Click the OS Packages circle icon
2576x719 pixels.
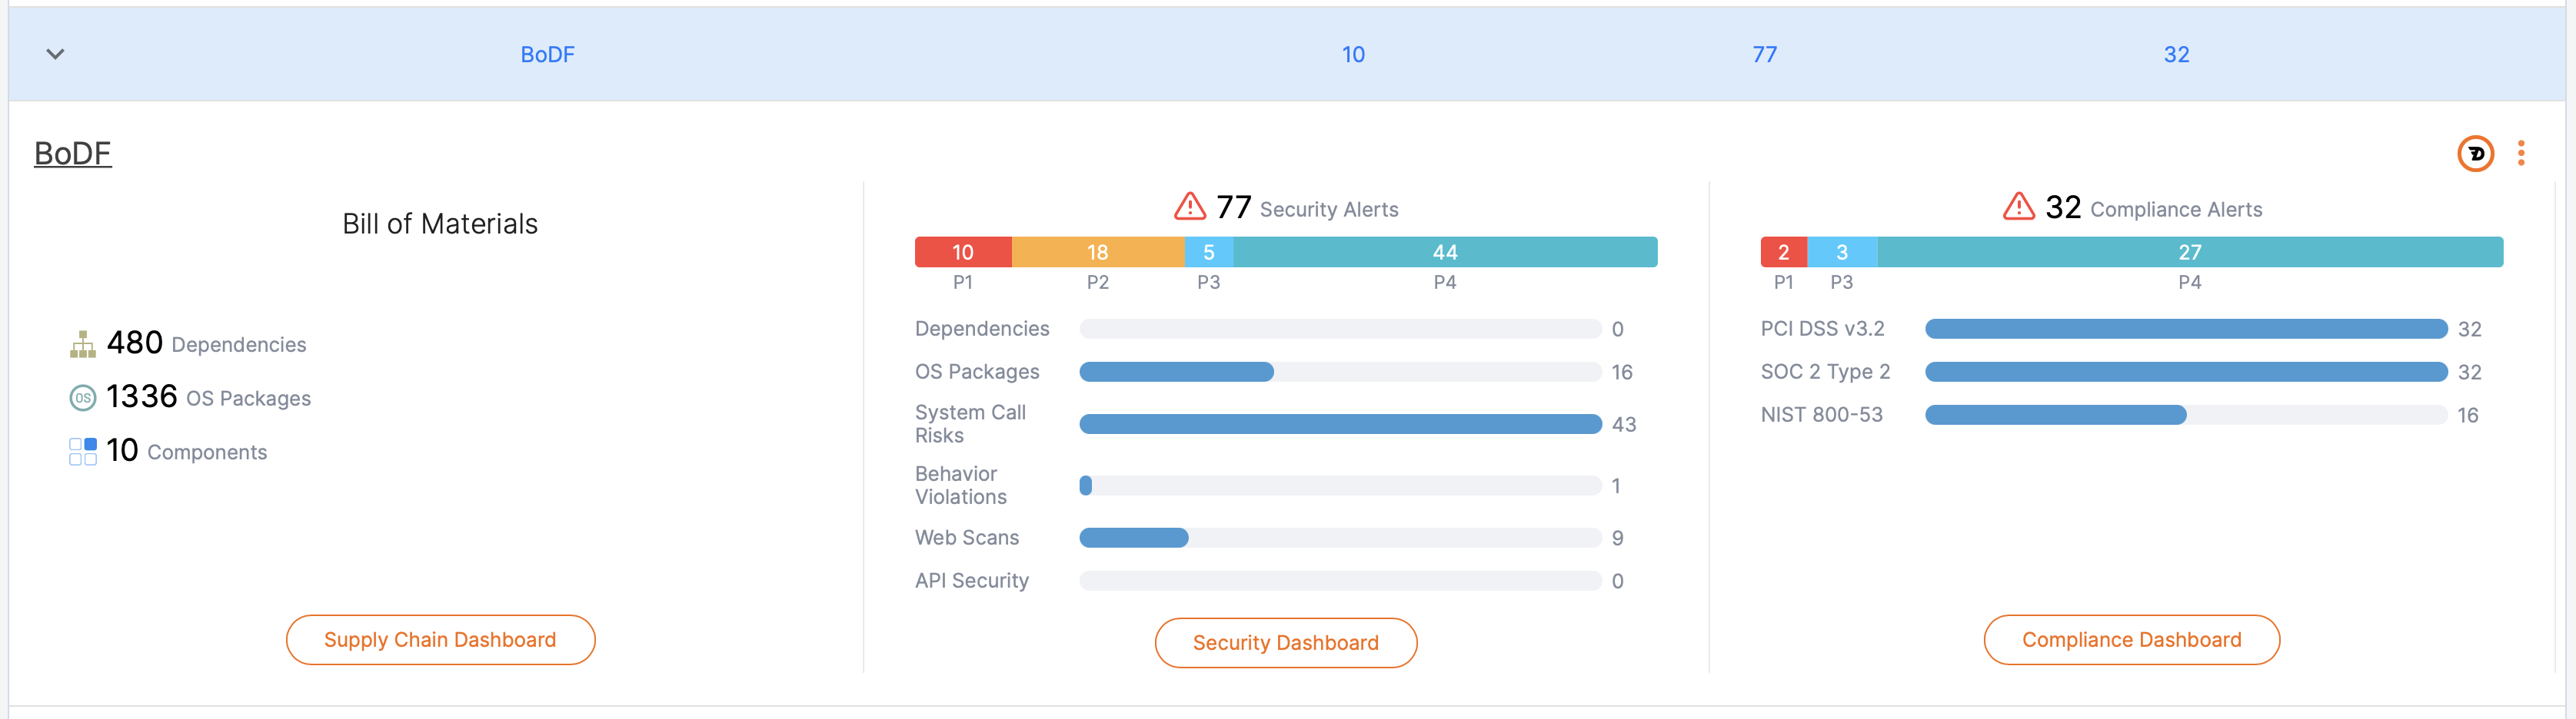point(83,397)
